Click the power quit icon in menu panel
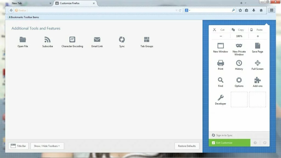 click(265, 143)
